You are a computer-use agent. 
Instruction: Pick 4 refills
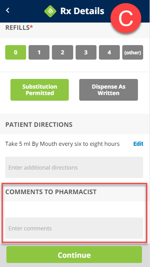click(x=109, y=52)
